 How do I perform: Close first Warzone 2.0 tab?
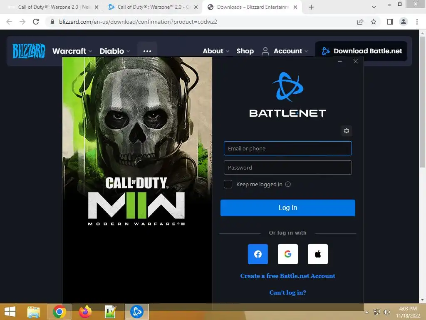click(97, 7)
